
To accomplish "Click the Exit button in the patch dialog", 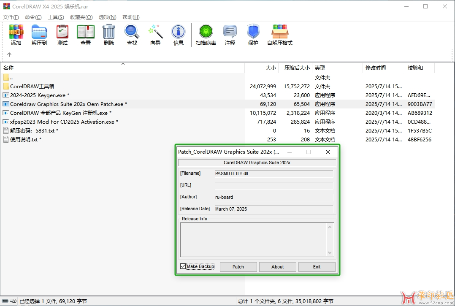I will coord(317,267).
